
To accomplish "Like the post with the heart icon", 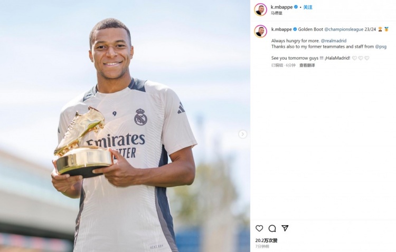I will 259,228.
